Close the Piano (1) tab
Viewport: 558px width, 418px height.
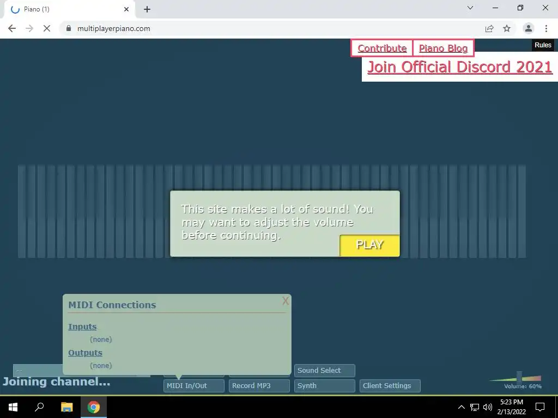click(x=126, y=9)
